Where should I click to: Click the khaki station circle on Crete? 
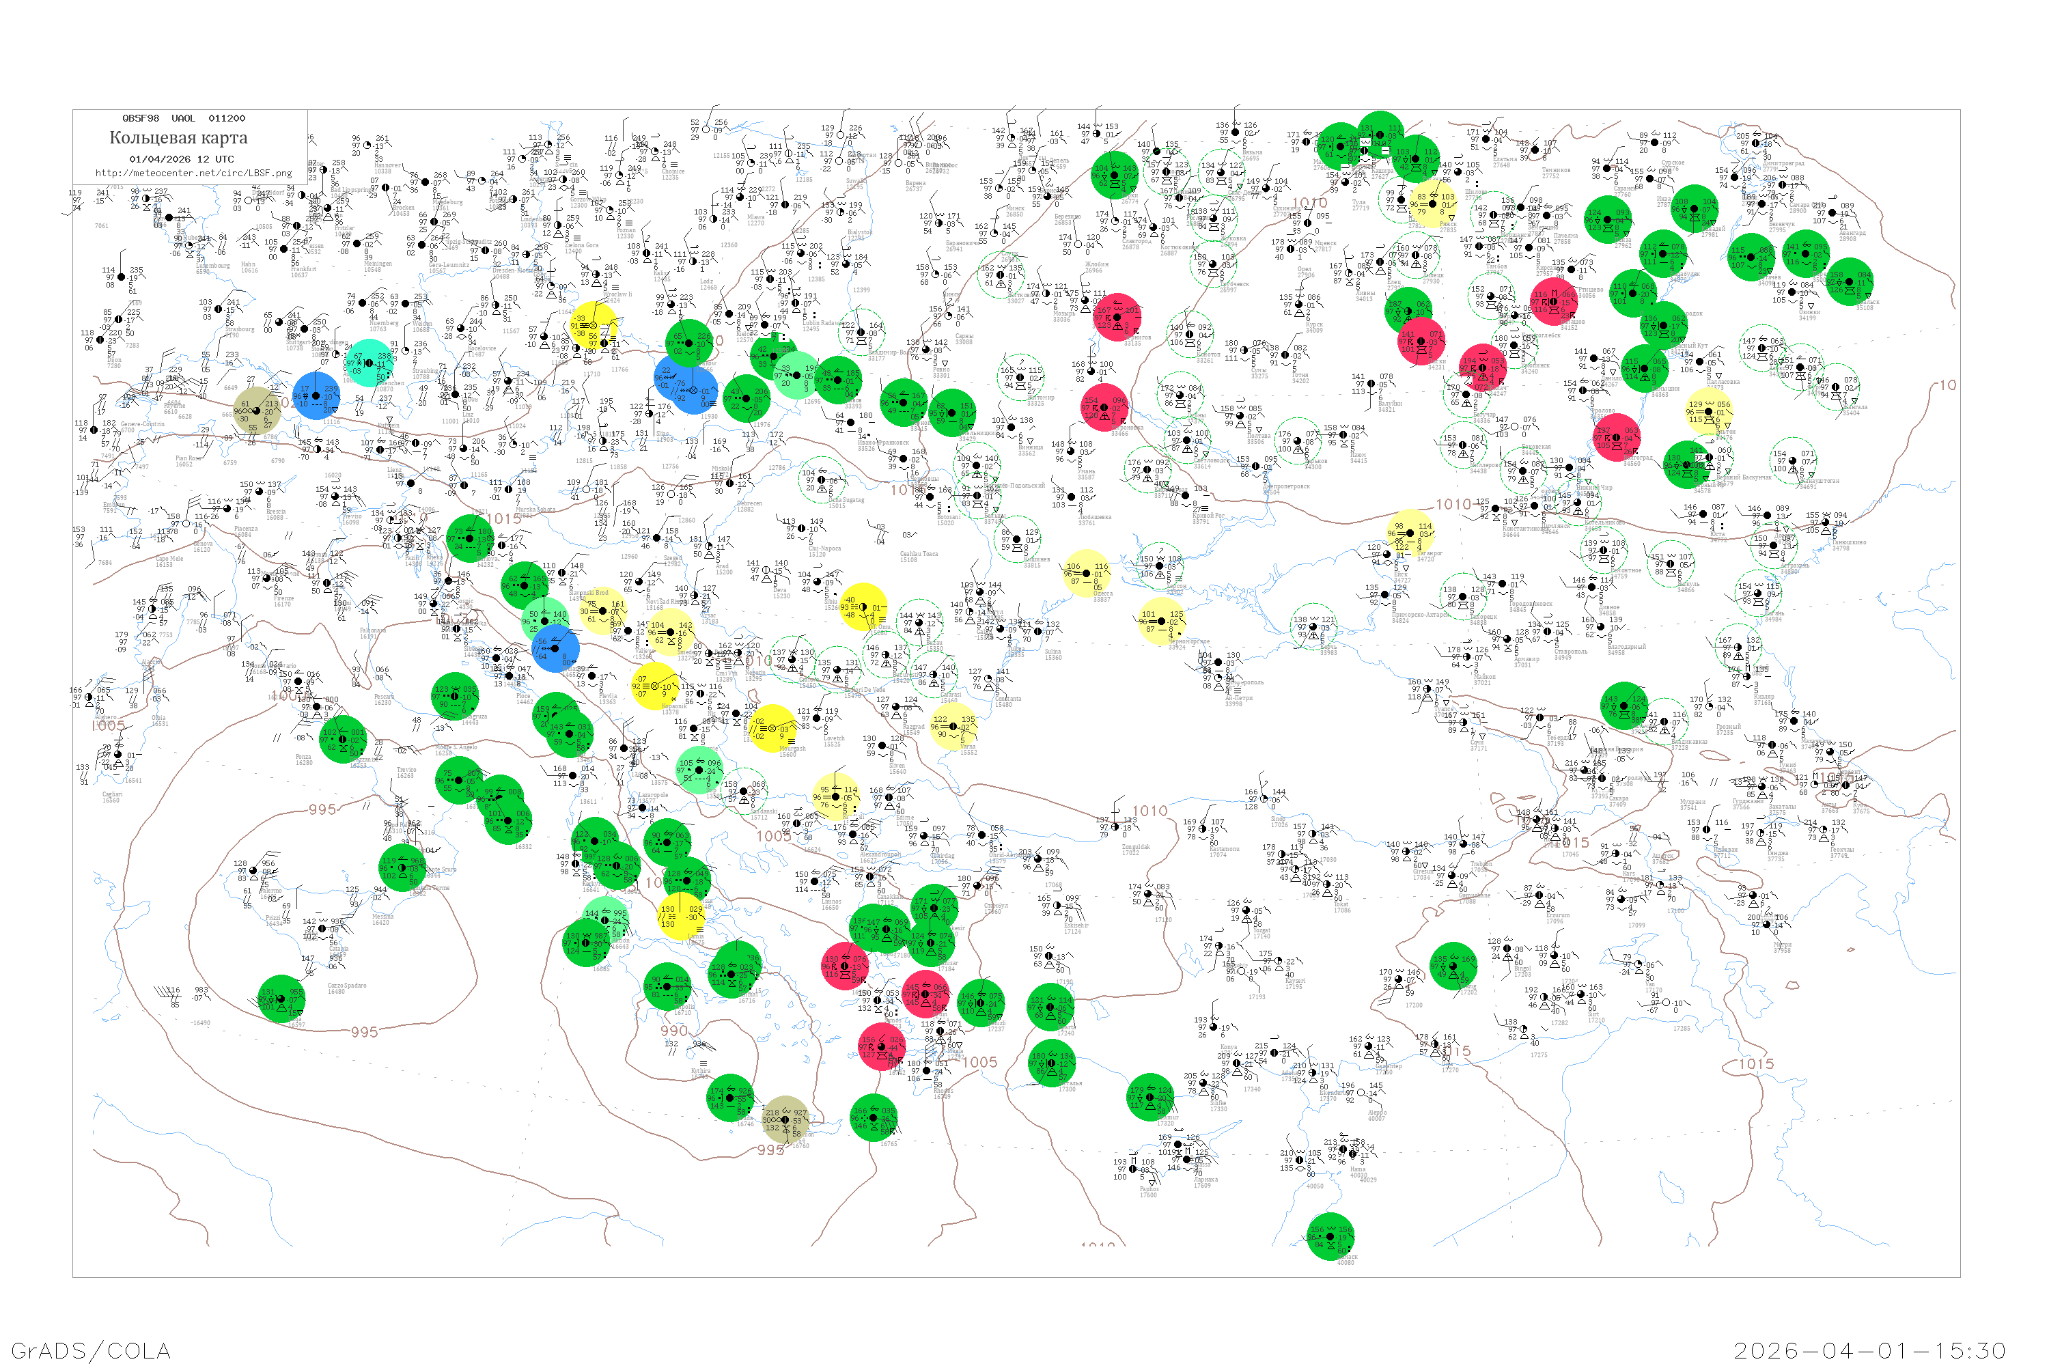[785, 1119]
